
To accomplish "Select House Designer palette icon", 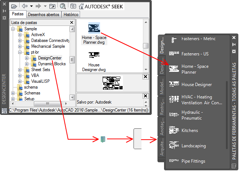I will (x=174, y=84).
